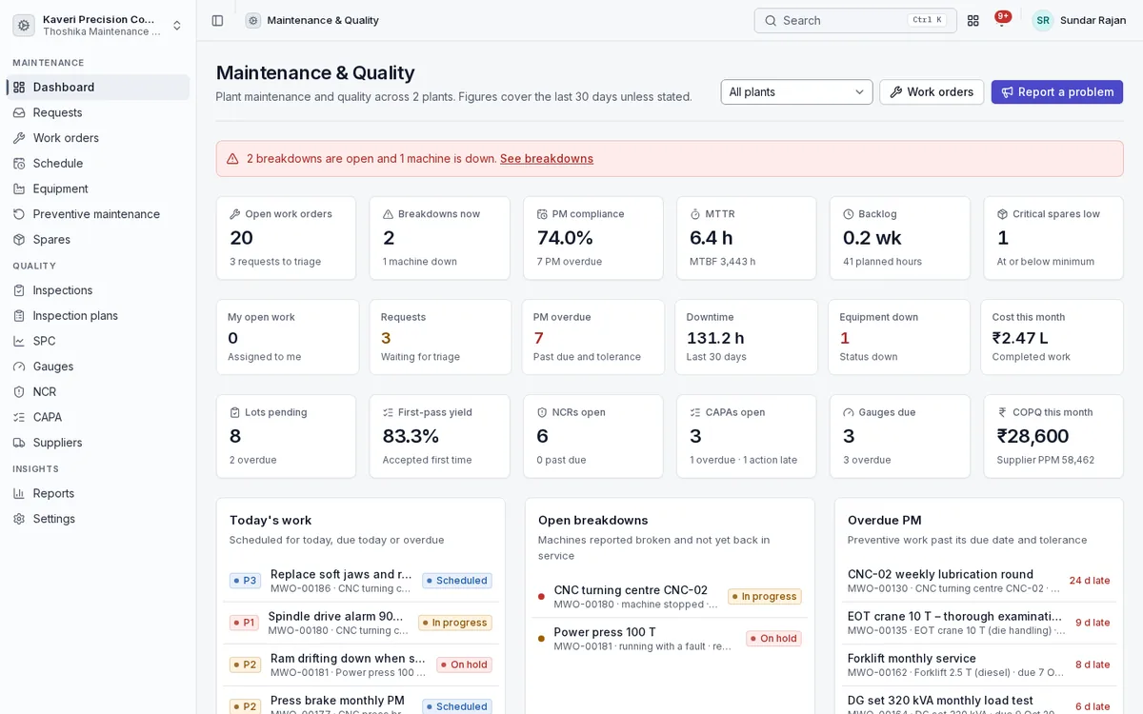The height and width of the screenshot is (714, 1143).
Task: Open the PM compliance 74.0% card
Action: coord(592,238)
